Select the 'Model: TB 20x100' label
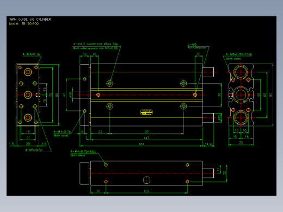Screen dimensions: 283x212 coord(24,24)
